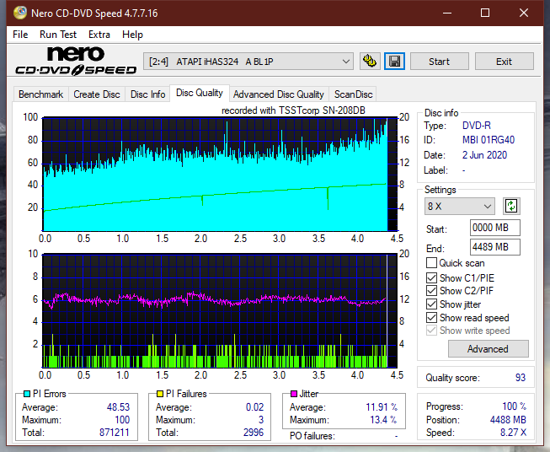Click the refresh settings icon beside speed
This screenshot has width=550, height=452.
click(511, 206)
